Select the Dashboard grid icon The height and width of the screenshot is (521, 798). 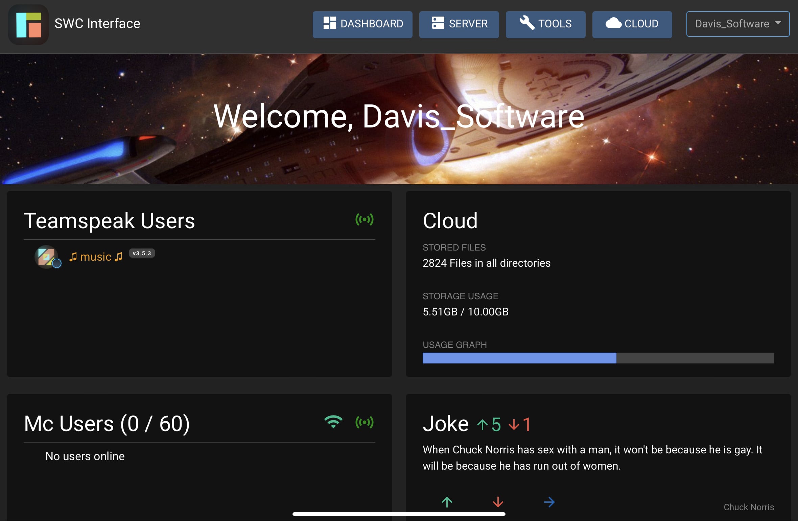coord(330,23)
